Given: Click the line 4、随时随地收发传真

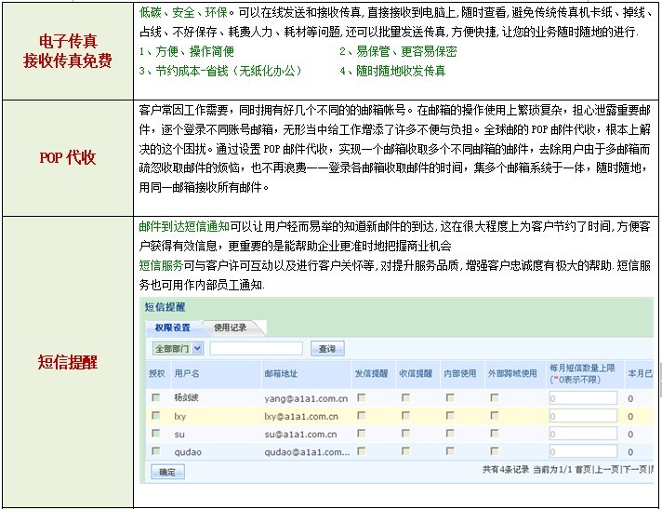Looking at the screenshot, I should coord(392,71).
